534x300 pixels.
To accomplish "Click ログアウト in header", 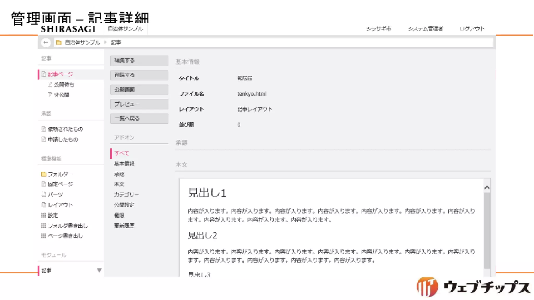I will tap(472, 29).
